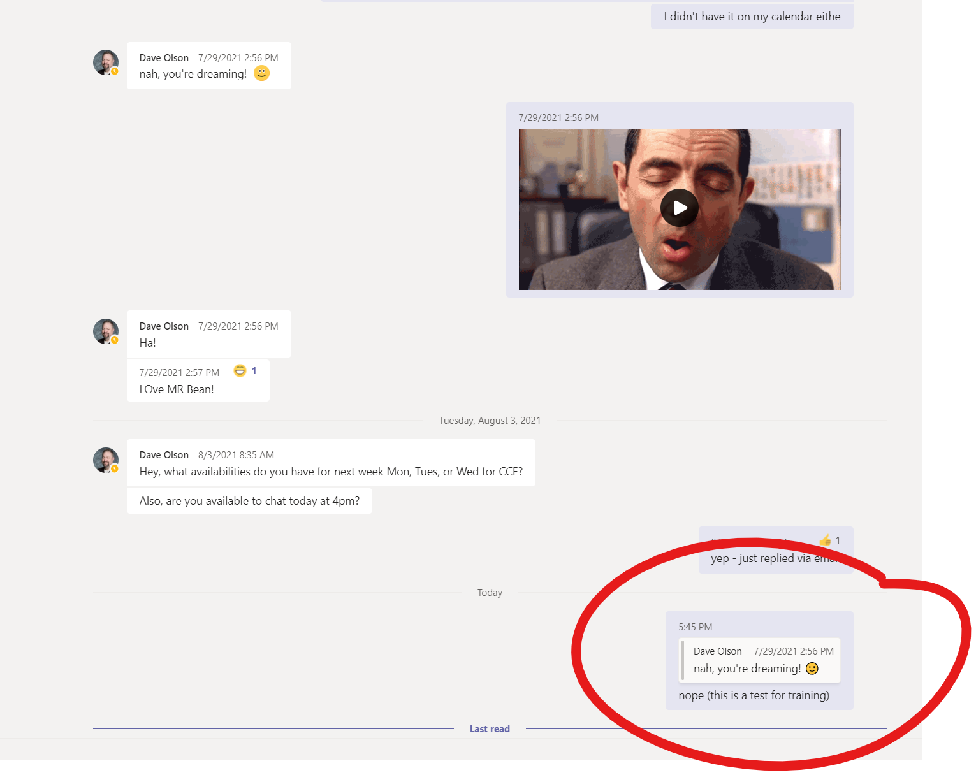Click the "Ha!" message text

tap(148, 343)
